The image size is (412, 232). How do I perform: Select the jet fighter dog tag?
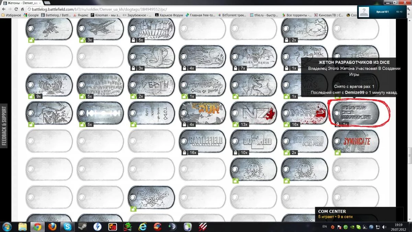click(x=100, y=28)
